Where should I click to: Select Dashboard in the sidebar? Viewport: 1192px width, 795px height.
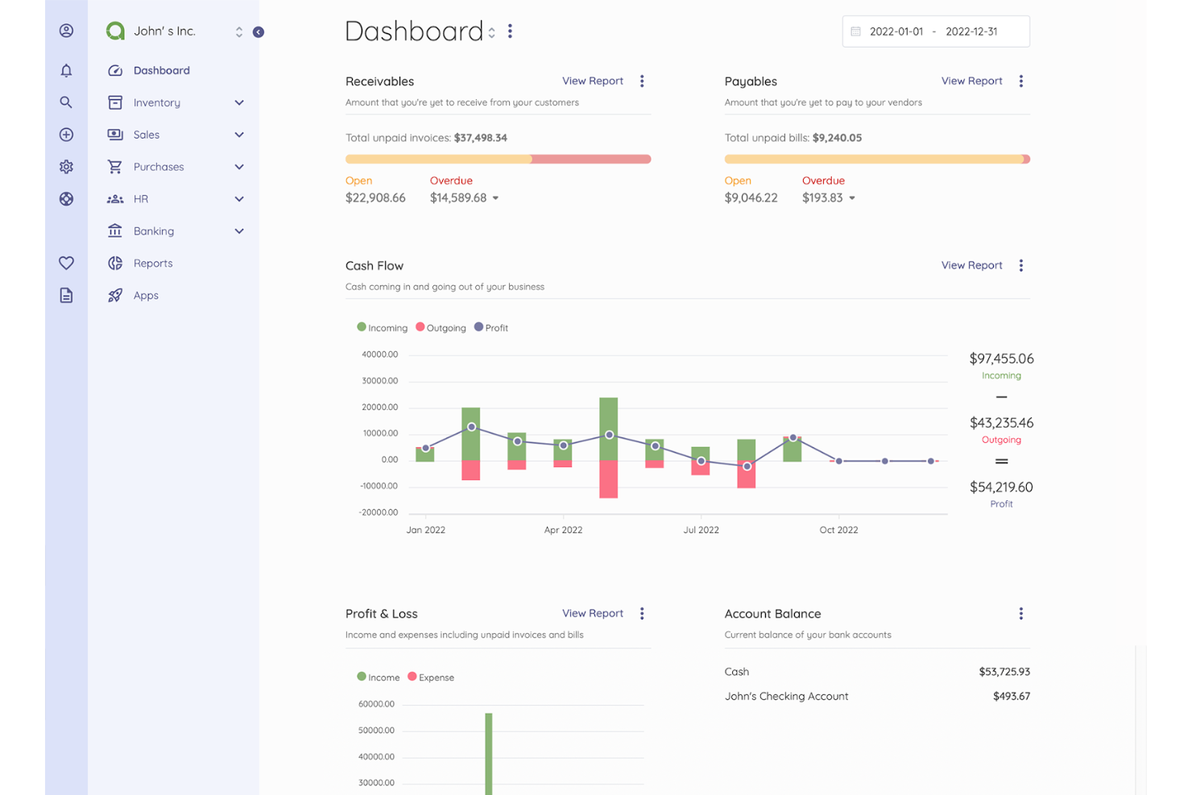[x=162, y=70]
